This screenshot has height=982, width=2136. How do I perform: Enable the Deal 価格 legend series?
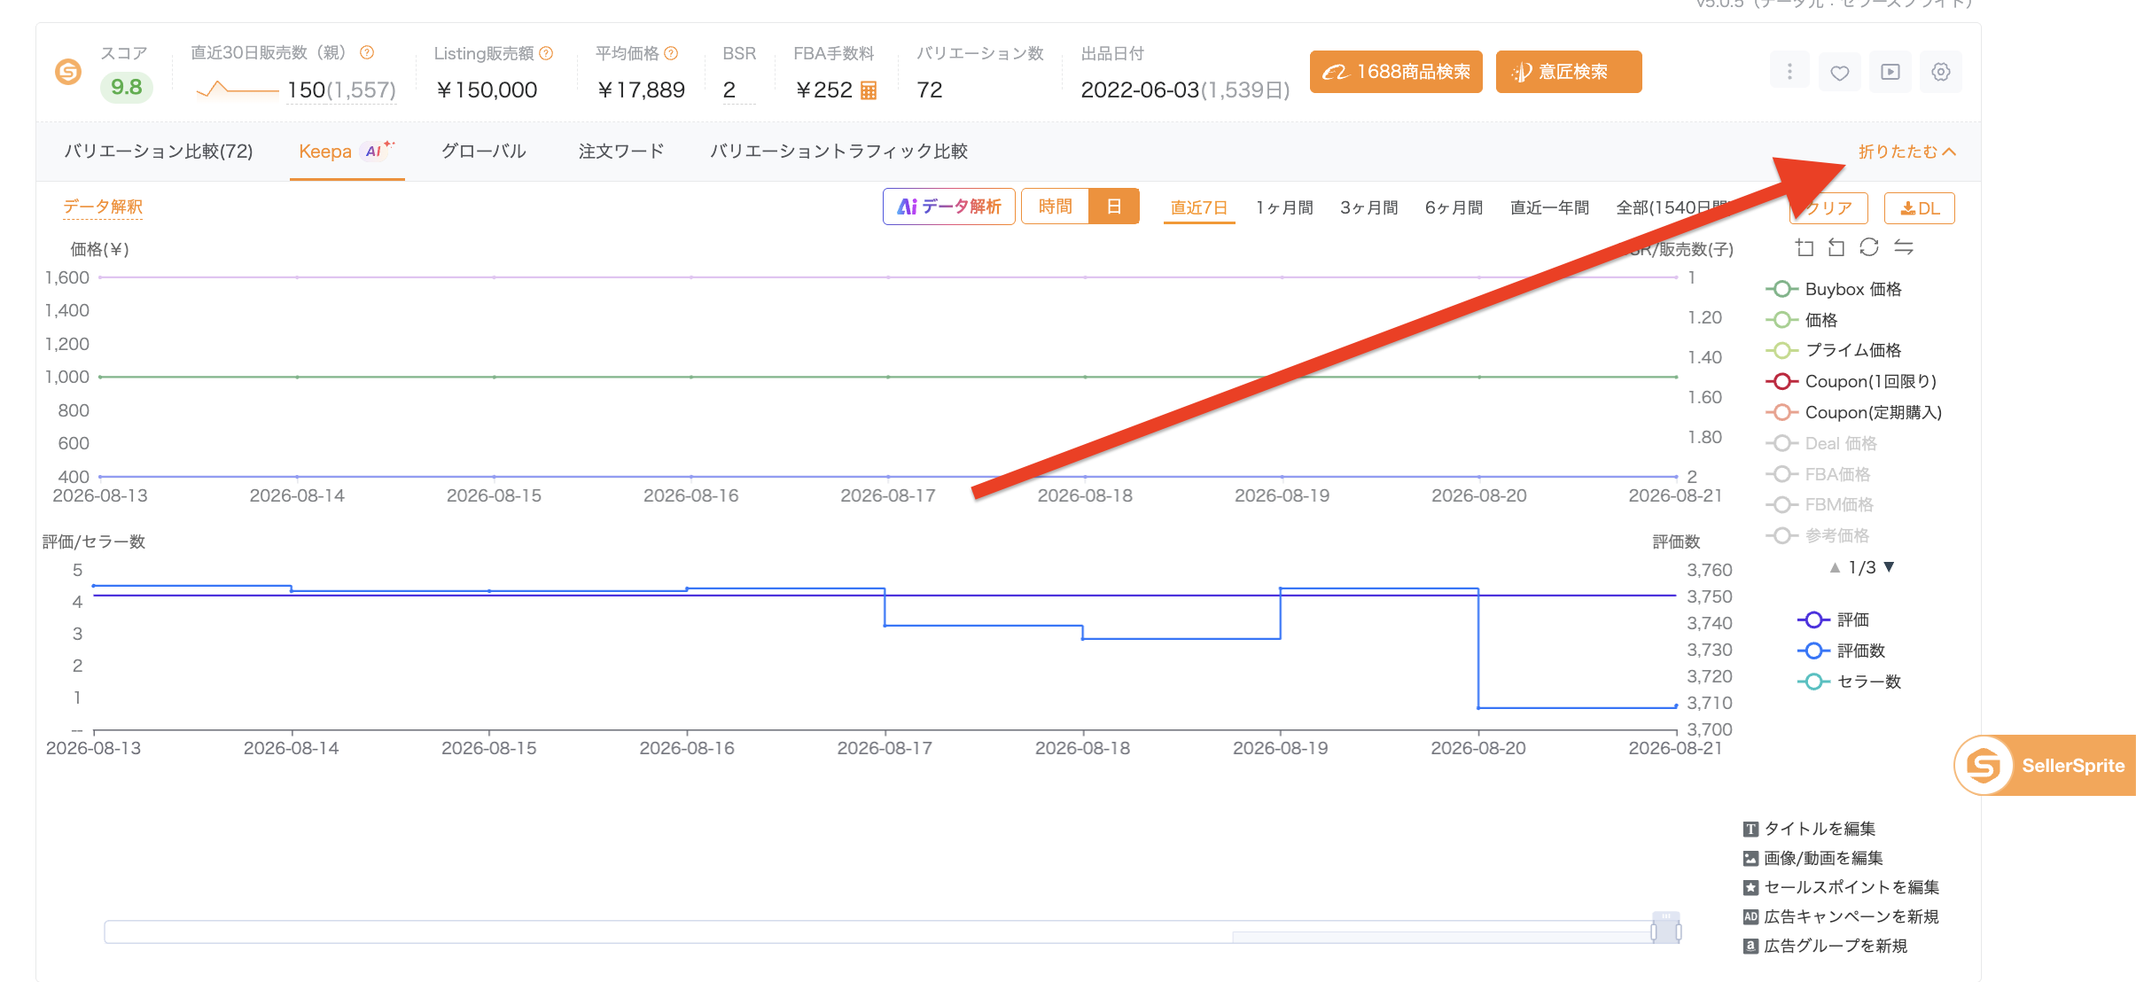(1821, 443)
